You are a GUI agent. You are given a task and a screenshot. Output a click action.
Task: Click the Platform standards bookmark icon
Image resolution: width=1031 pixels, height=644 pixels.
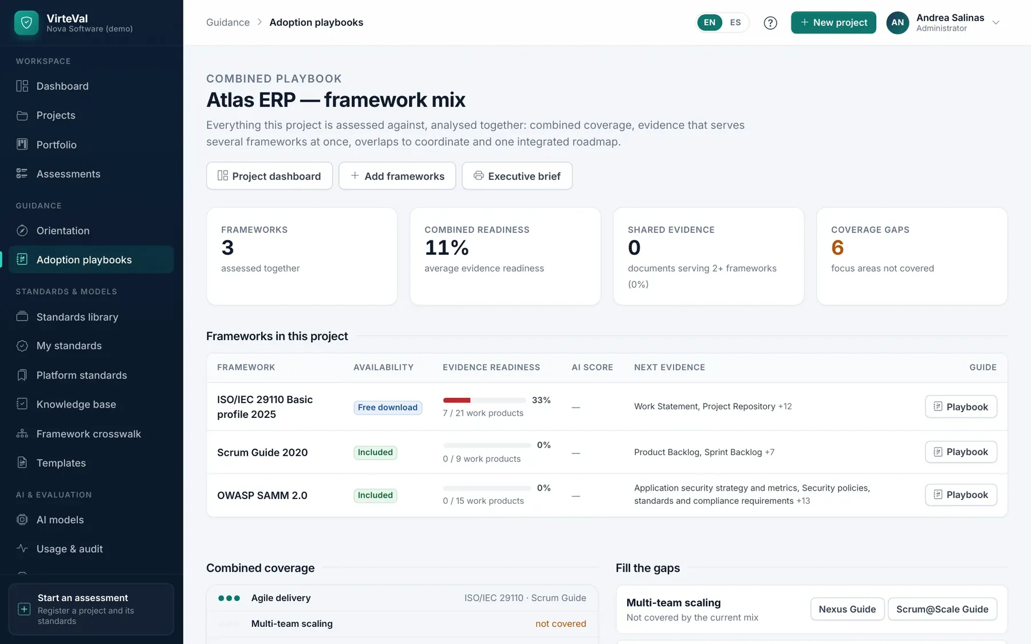point(22,375)
